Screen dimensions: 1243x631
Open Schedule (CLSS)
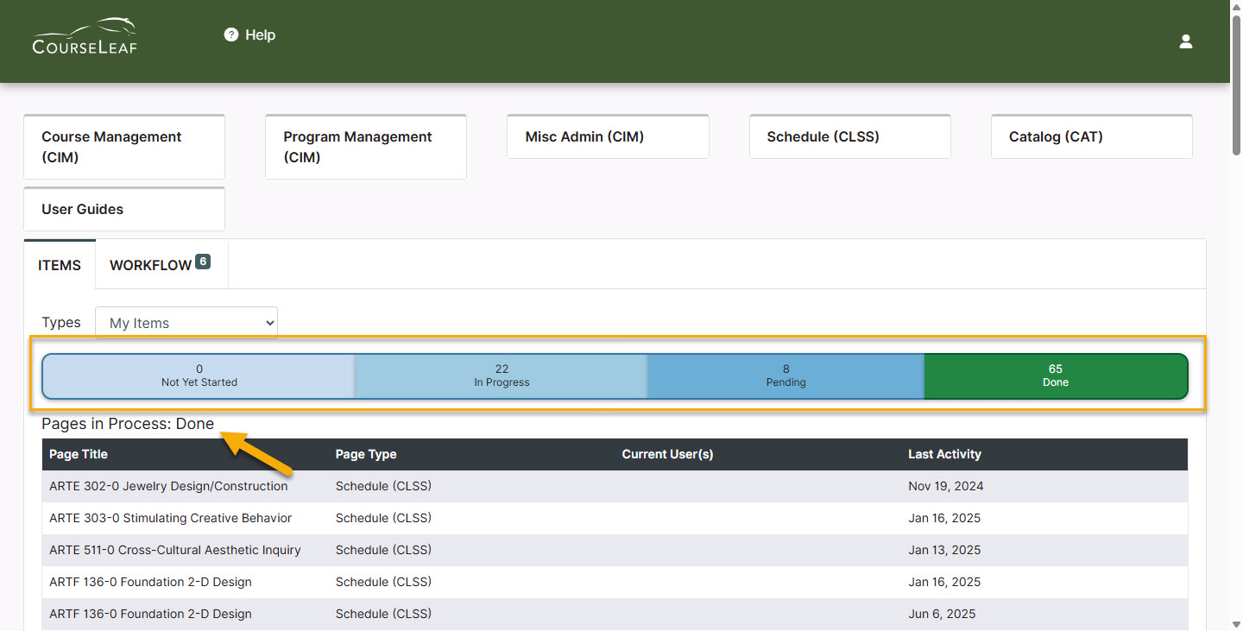click(x=849, y=136)
